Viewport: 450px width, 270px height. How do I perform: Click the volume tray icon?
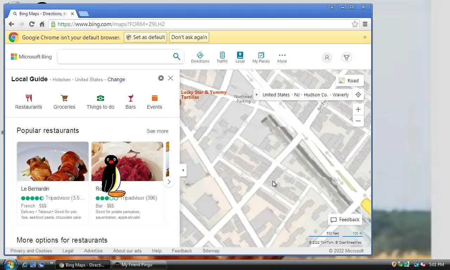(423, 264)
